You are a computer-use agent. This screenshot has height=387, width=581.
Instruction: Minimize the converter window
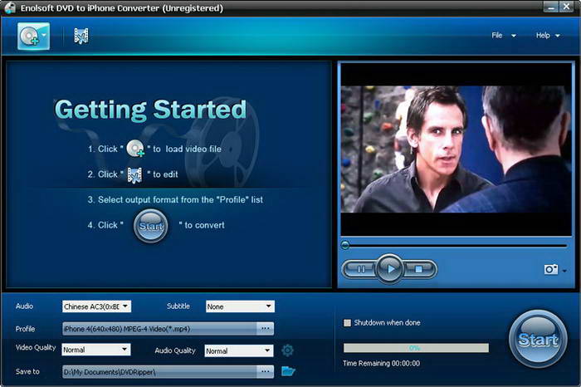pos(551,7)
